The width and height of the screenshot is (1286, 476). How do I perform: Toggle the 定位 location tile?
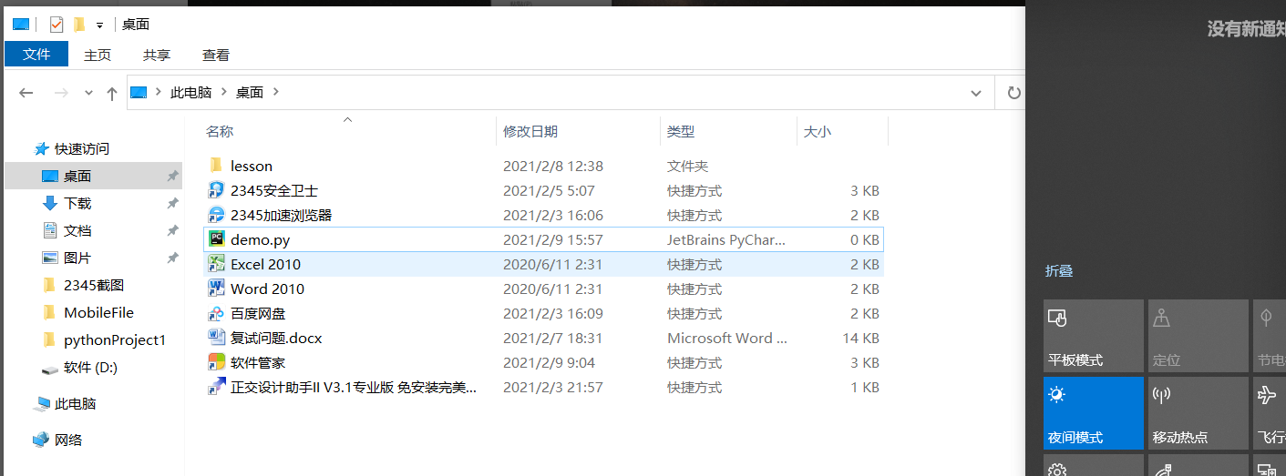pos(1199,336)
